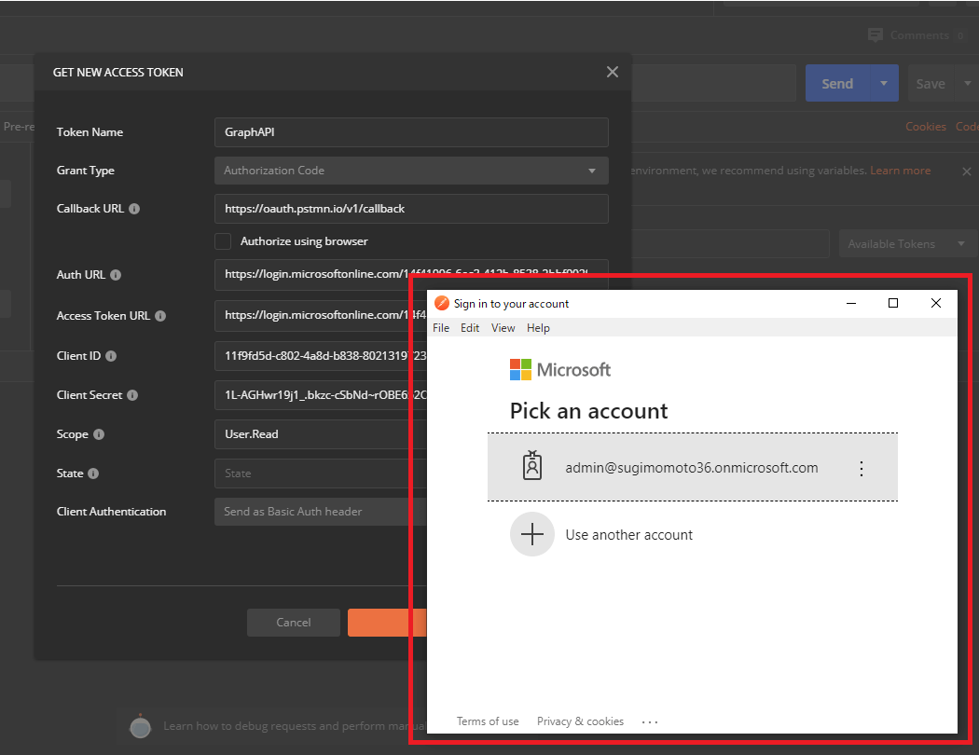The height and width of the screenshot is (755, 979).
Task: Click the Token Name input field
Action: [411, 132]
